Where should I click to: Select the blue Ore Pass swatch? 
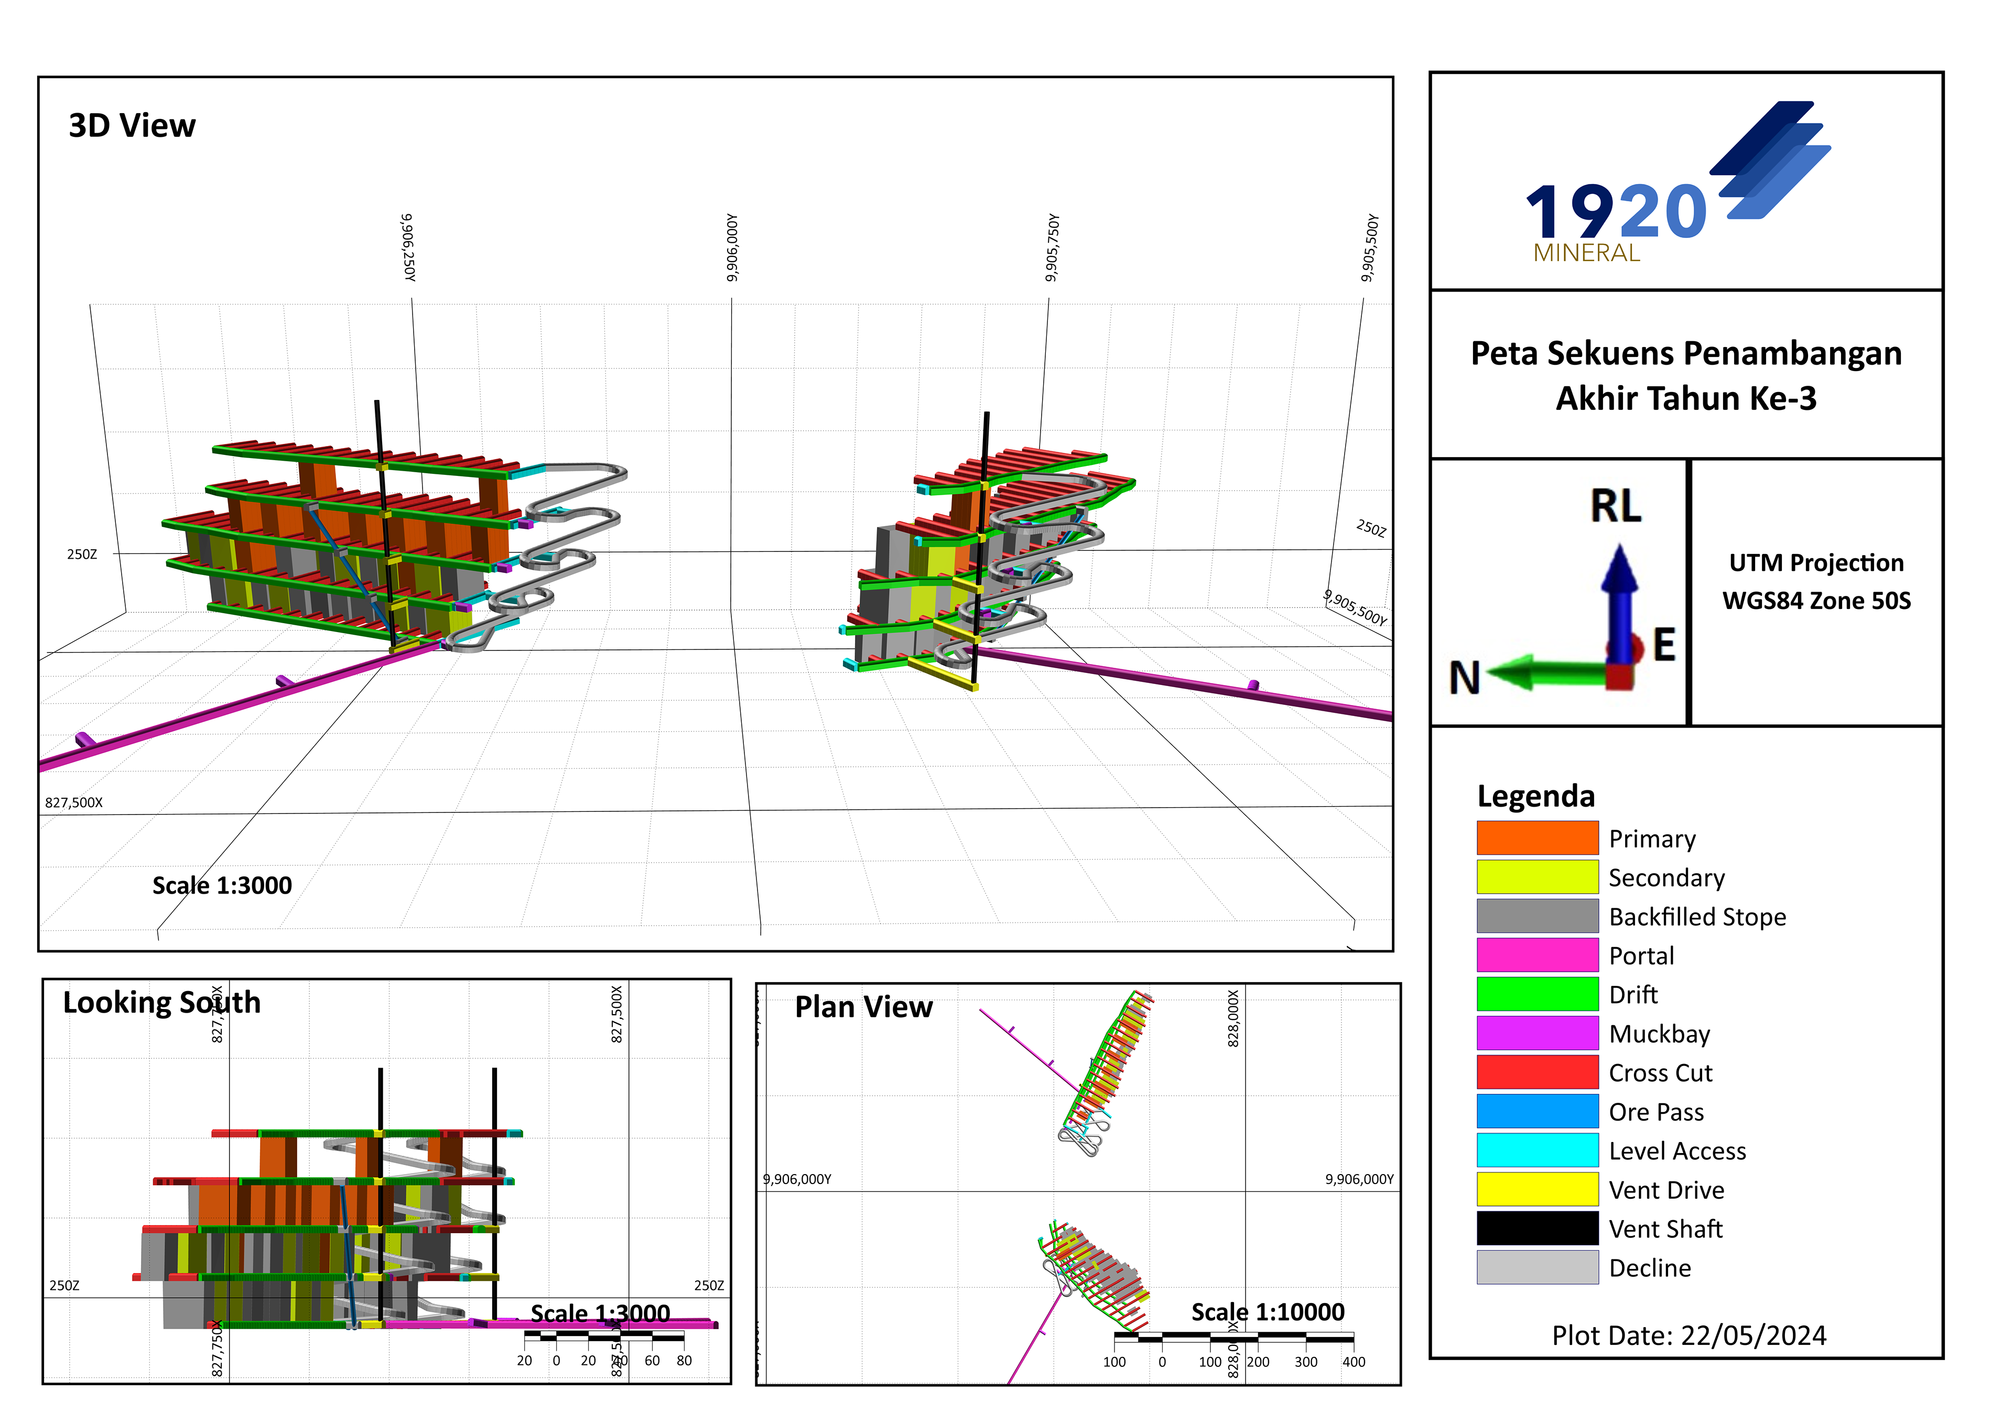coord(1537,1112)
